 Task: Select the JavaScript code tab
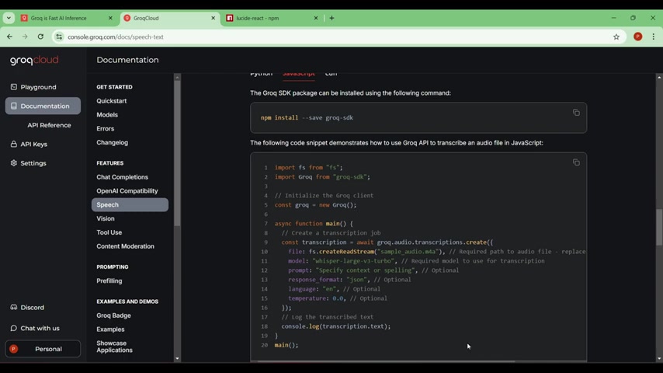tap(299, 75)
